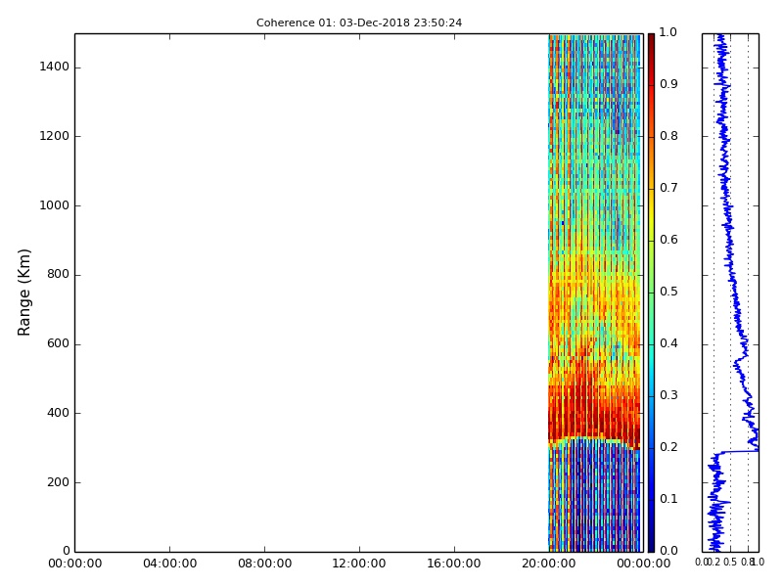Viewport: 783px width, 587px height.
Task: Click the plot title 'Coherence 01: 03-Dec-2018 23:50:24'
Action: coord(359,23)
